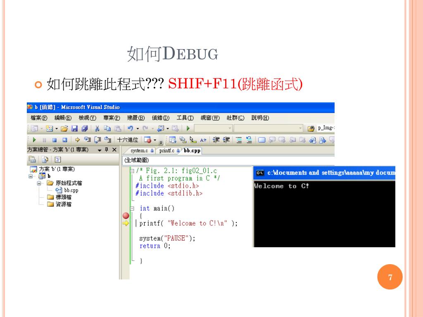Click the Toggle Bookmark icon
The height and width of the screenshot is (317, 423).
[261, 140]
